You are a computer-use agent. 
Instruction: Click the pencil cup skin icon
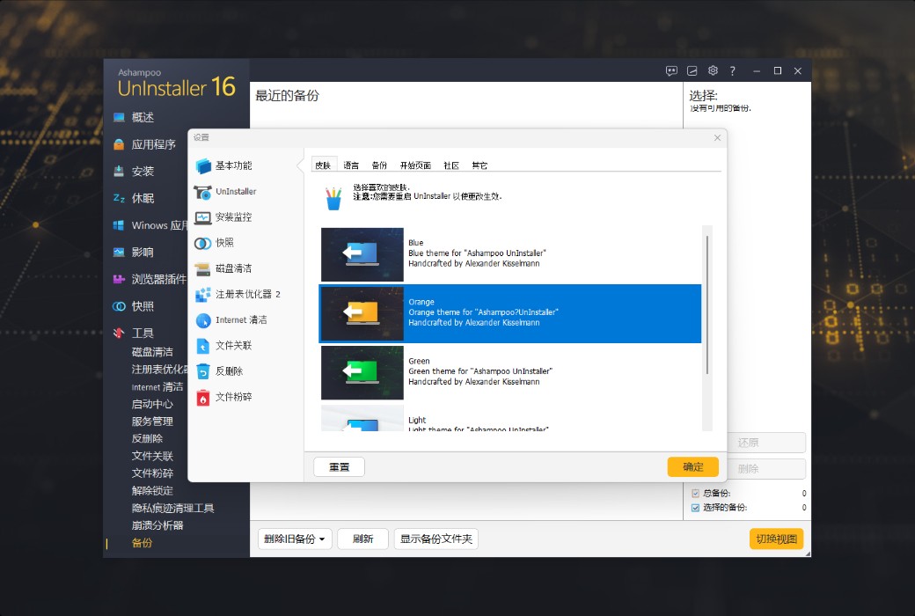coord(333,199)
